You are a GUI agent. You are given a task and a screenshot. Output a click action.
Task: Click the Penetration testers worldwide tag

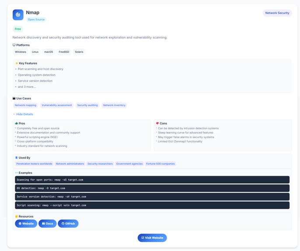point(34,164)
